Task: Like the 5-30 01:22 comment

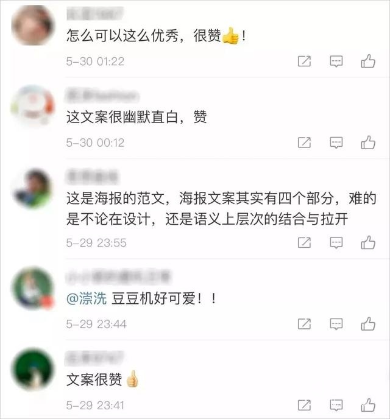Action: pyautogui.click(x=368, y=61)
